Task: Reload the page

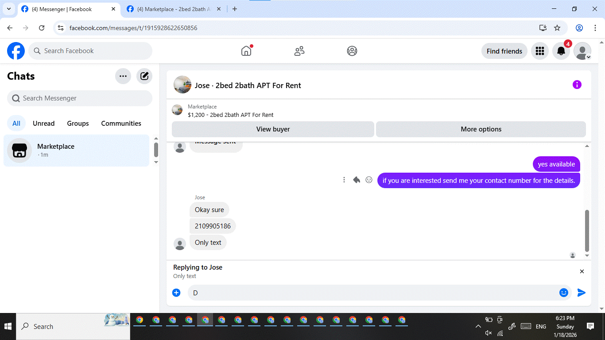Action: click(x=42, y=28)
